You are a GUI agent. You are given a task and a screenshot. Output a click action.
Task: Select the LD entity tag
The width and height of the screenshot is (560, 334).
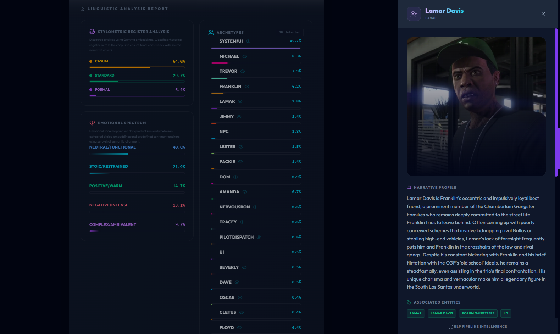(x=506, y=313)
